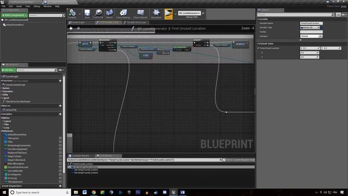Screen dimensions: 348x196
Task: Open Class Defaults from the toolbar
Action: point(140,14)
